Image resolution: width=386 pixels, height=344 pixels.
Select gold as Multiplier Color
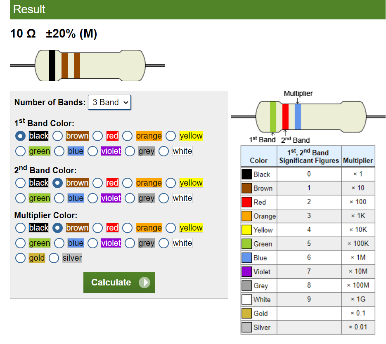point(20,258)
